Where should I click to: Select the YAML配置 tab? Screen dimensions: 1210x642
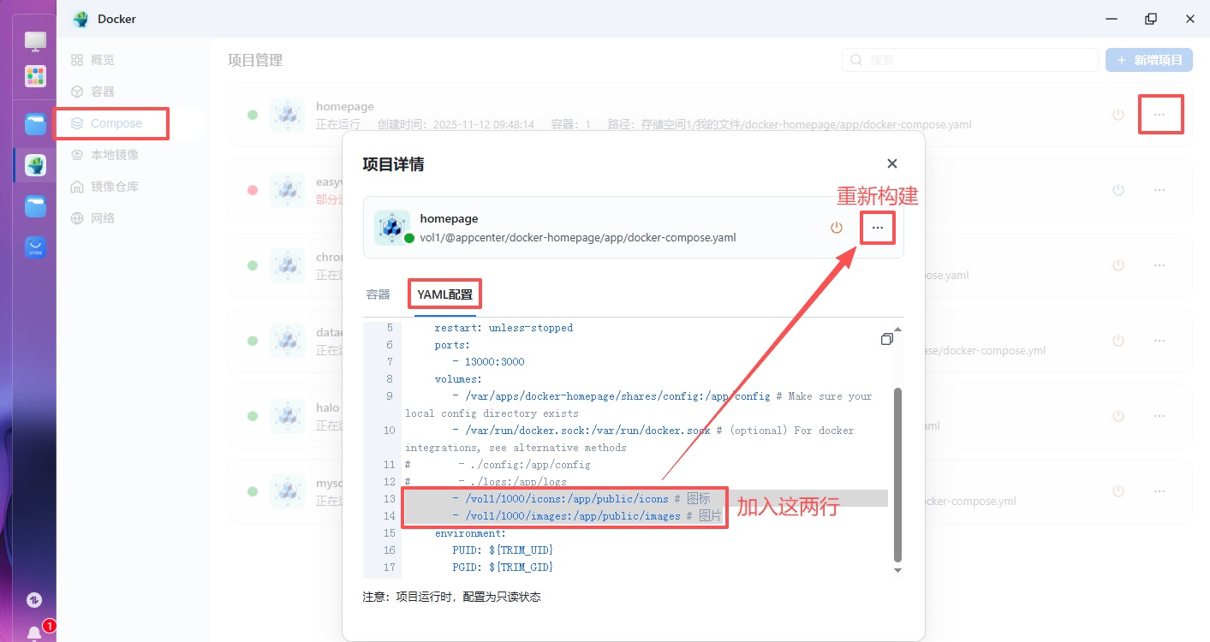point(444,294)
